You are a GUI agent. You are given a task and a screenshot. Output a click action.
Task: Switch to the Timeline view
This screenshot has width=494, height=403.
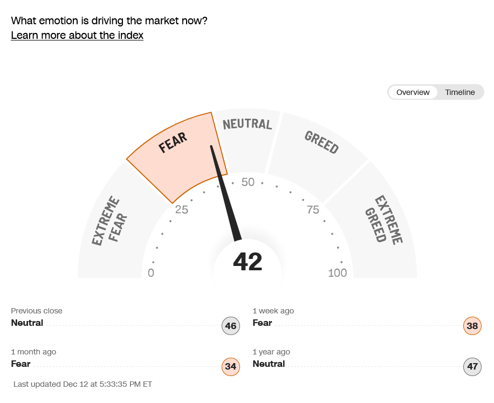point(459,92)
